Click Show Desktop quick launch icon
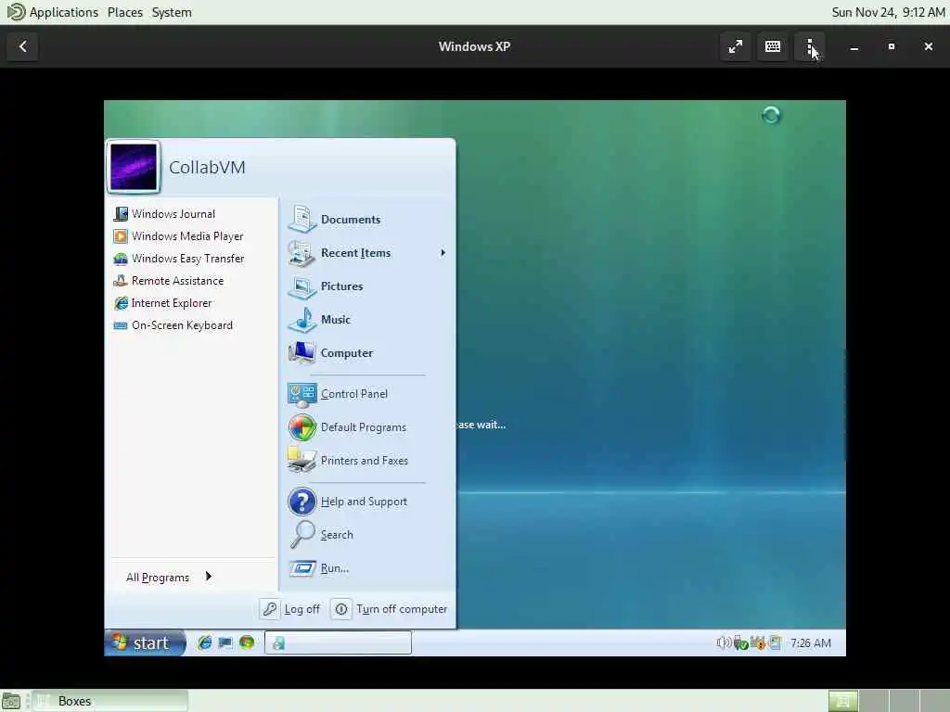 (x=225, y=642)
